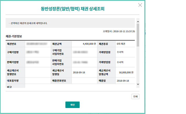Select the 50,000,000 원 invoice amount cell
The width and height of the screenshot is (186, 114).
[x=125, y=72]
